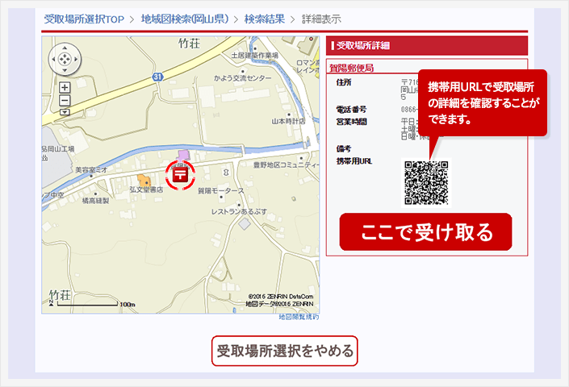Screen dimensions: 569x387
Task: Zoom out the map with minus button
Action: (x=65, y=100)
